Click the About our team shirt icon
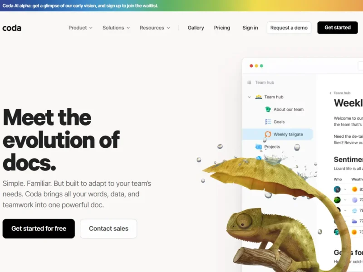Screen dimensions: 363x272 pyautogui.click(x=268, y=109)
